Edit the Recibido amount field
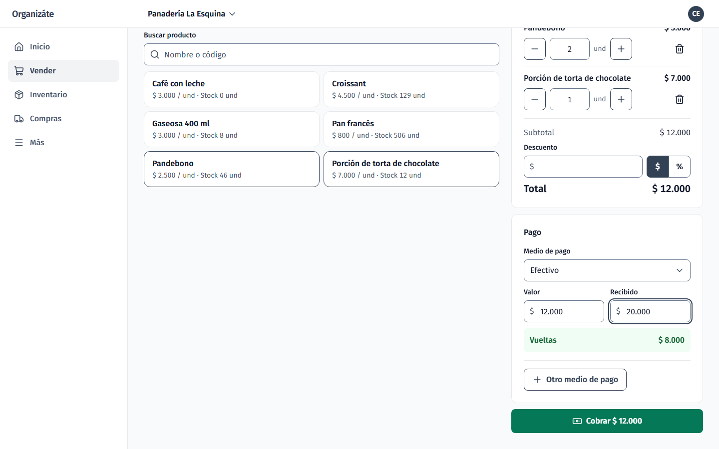The image size is (719, 449). [650, 311]
